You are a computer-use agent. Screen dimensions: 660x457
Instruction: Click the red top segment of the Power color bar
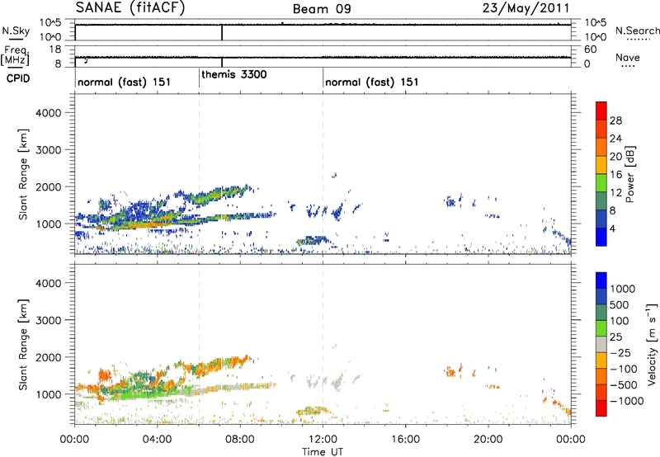pyautogui.click(x=601, y=111)
